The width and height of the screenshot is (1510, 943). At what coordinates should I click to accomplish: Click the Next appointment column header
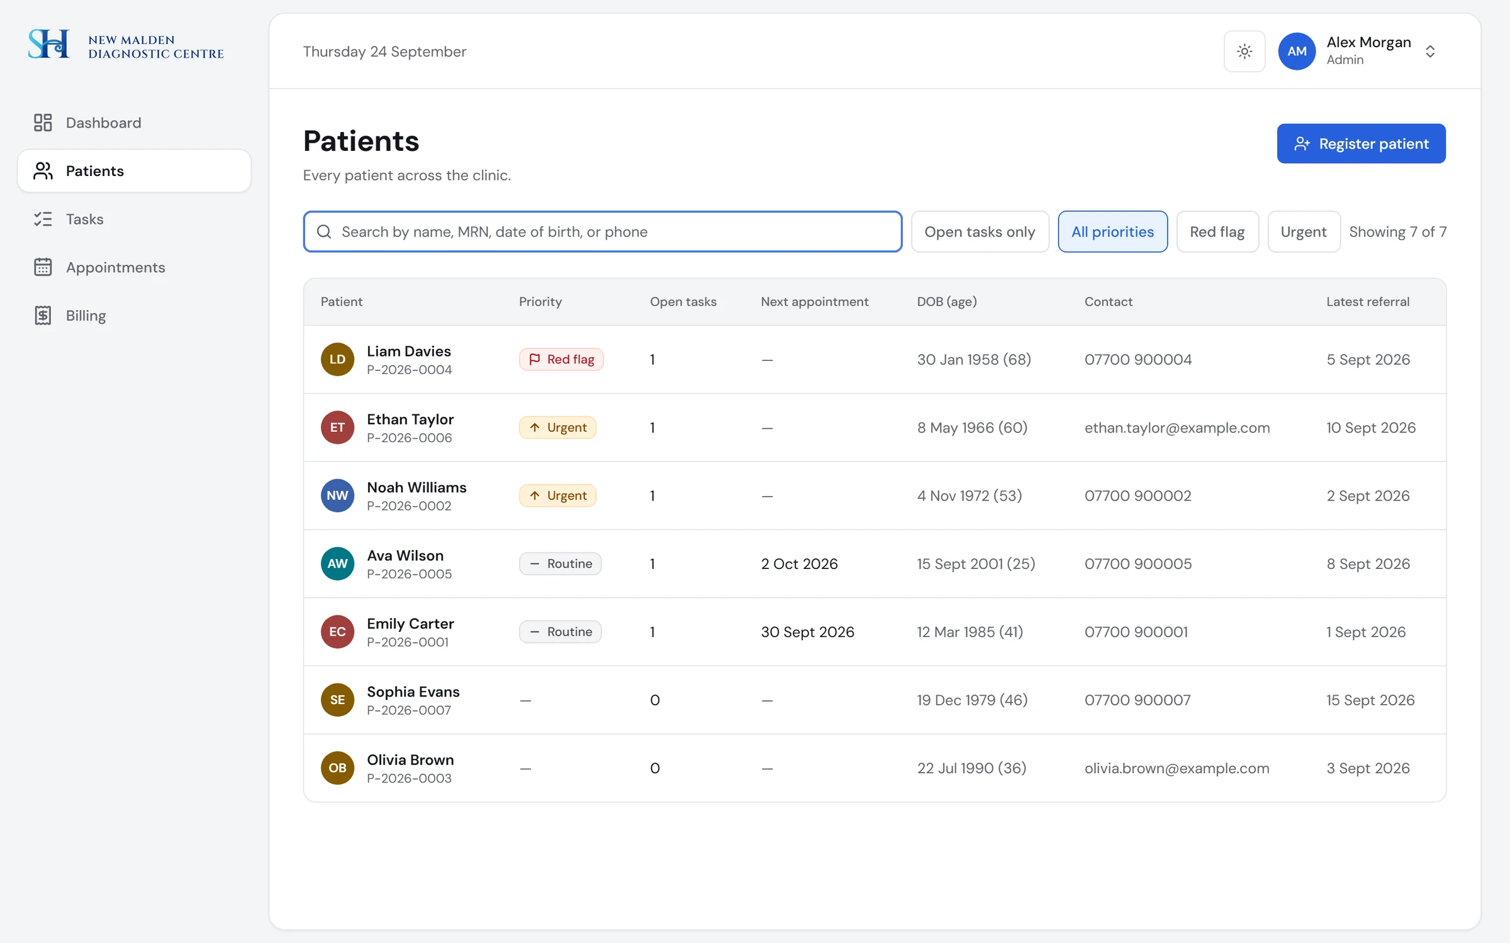click(x=815, y=302)
